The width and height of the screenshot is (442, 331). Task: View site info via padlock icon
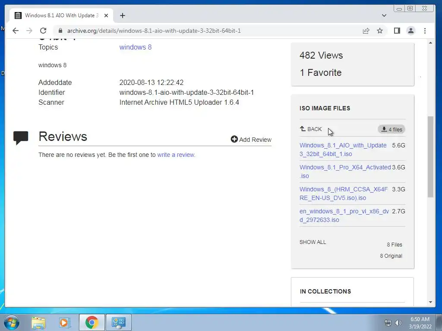pyautogui.click(x=60, y=31)
